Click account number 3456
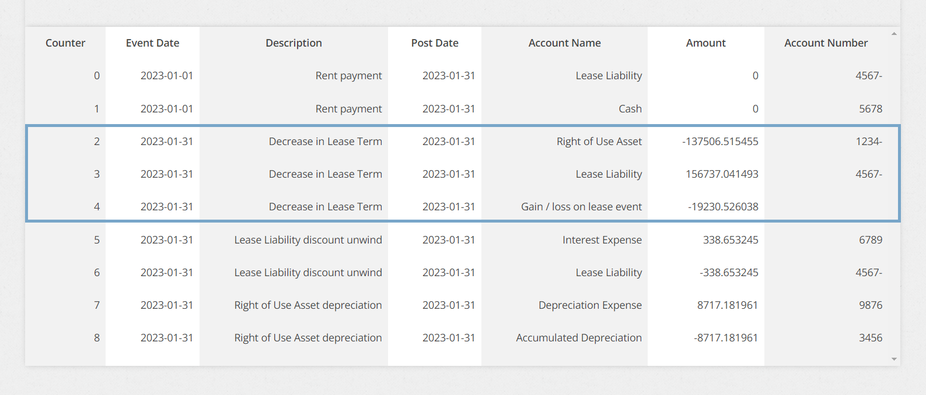Image resolution: width=926 pixels, height=395 pixels. [x=871, y=338]
